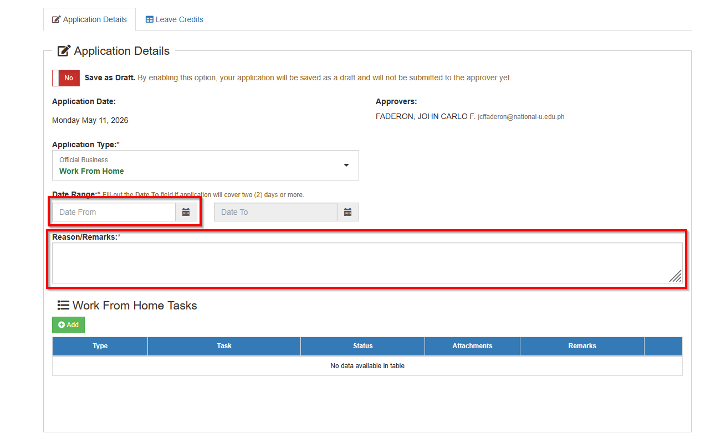Sort table by Status column header
The height and width of the screenshot is (439, 726).
[x=363, y=346]
